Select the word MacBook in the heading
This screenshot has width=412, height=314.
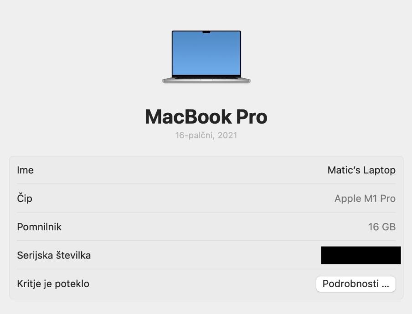pyautogui.click(x=188, y=117)
